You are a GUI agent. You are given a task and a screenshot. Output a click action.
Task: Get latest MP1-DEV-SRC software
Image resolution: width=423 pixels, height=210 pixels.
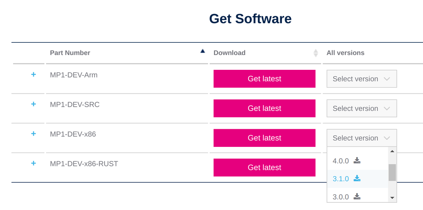[264, 108]
